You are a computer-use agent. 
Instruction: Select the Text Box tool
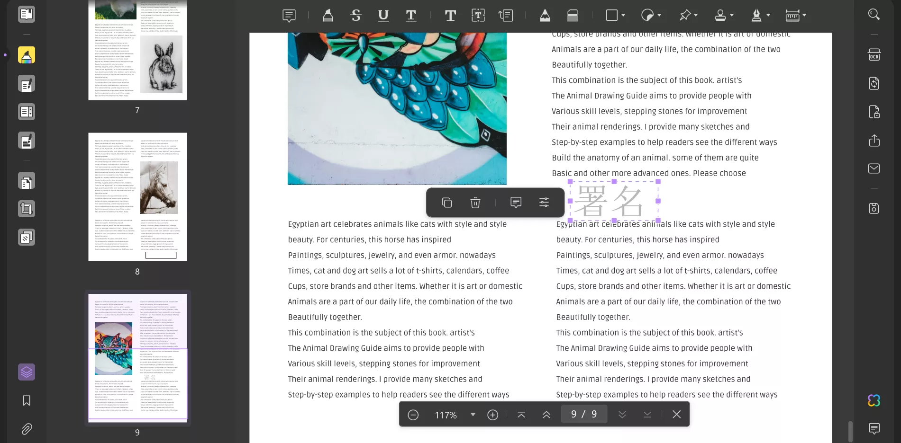click(478, 16)
